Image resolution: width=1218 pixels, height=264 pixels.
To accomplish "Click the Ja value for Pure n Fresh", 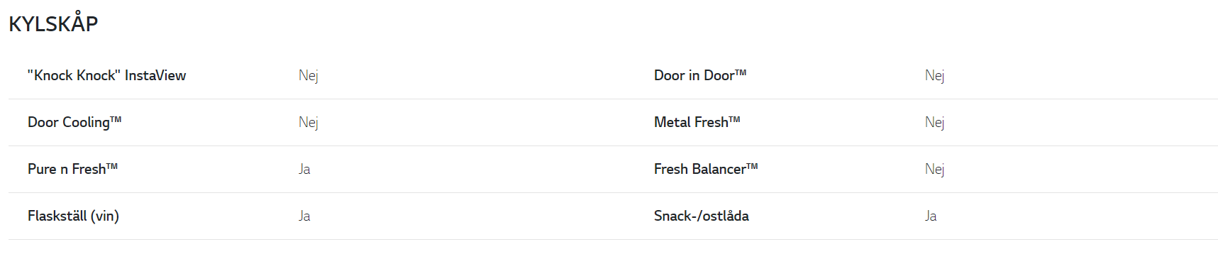I will coord(304,169).
